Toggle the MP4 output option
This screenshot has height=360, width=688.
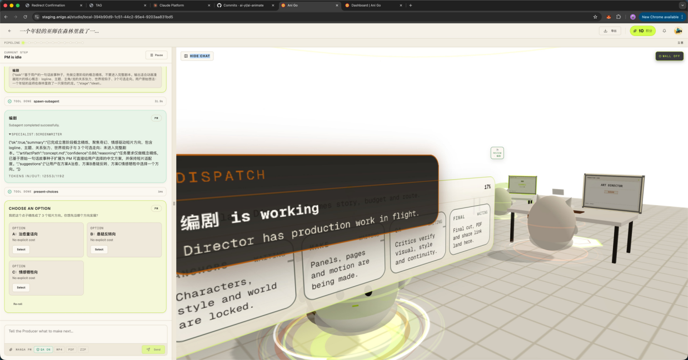59,349
